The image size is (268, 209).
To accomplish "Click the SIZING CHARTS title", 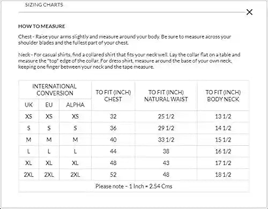I will [x=44, y=5].
